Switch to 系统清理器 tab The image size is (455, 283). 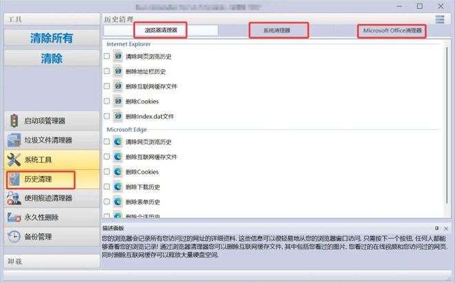(276, 30)
